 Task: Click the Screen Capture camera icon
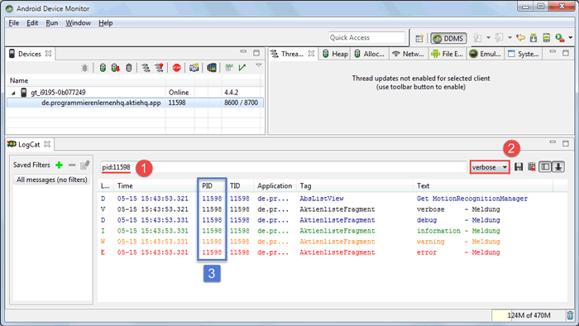pyautogui.click(x=194, y=68)
